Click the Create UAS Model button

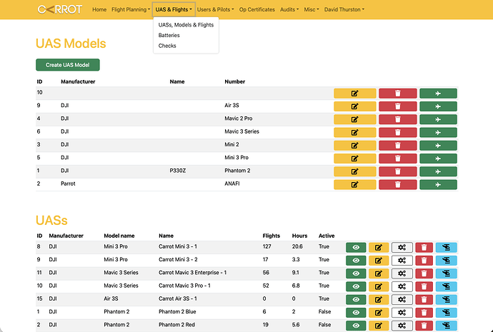point(68,65)
